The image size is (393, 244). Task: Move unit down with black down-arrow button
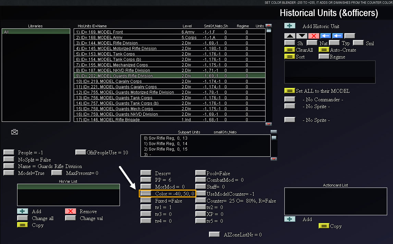[302, 36]
